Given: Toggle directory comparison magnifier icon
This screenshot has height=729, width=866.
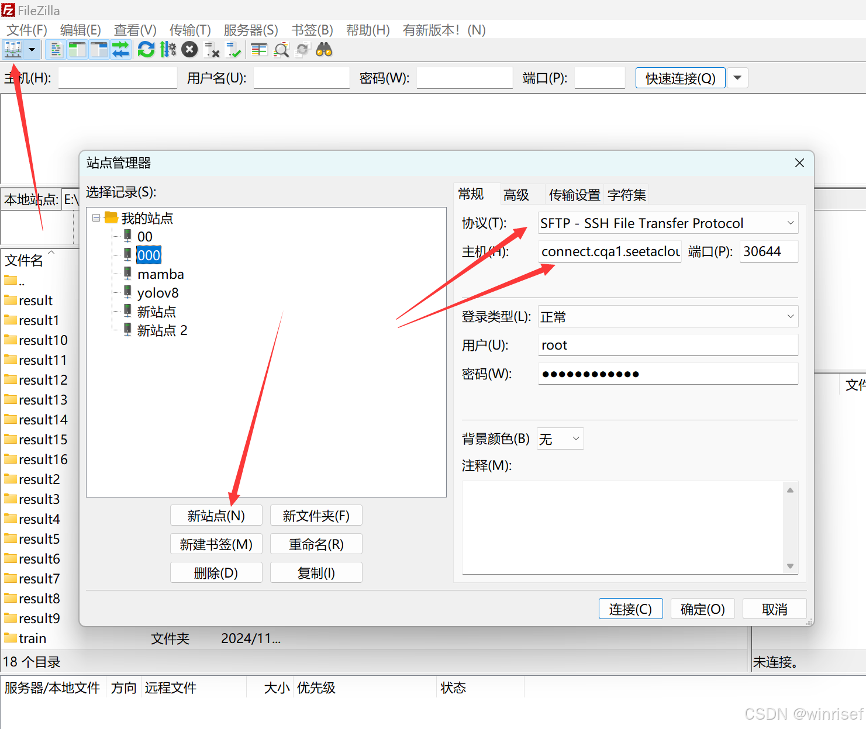Looking at the screenshot, I should (x=281, y=50).
